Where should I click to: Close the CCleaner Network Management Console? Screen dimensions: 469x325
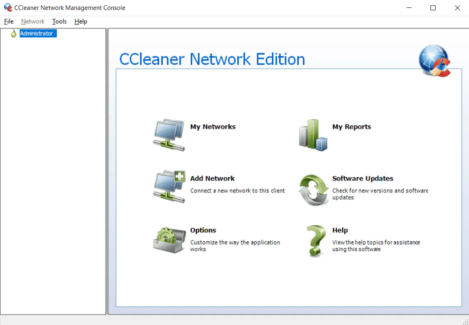click(x=457, y=8)
